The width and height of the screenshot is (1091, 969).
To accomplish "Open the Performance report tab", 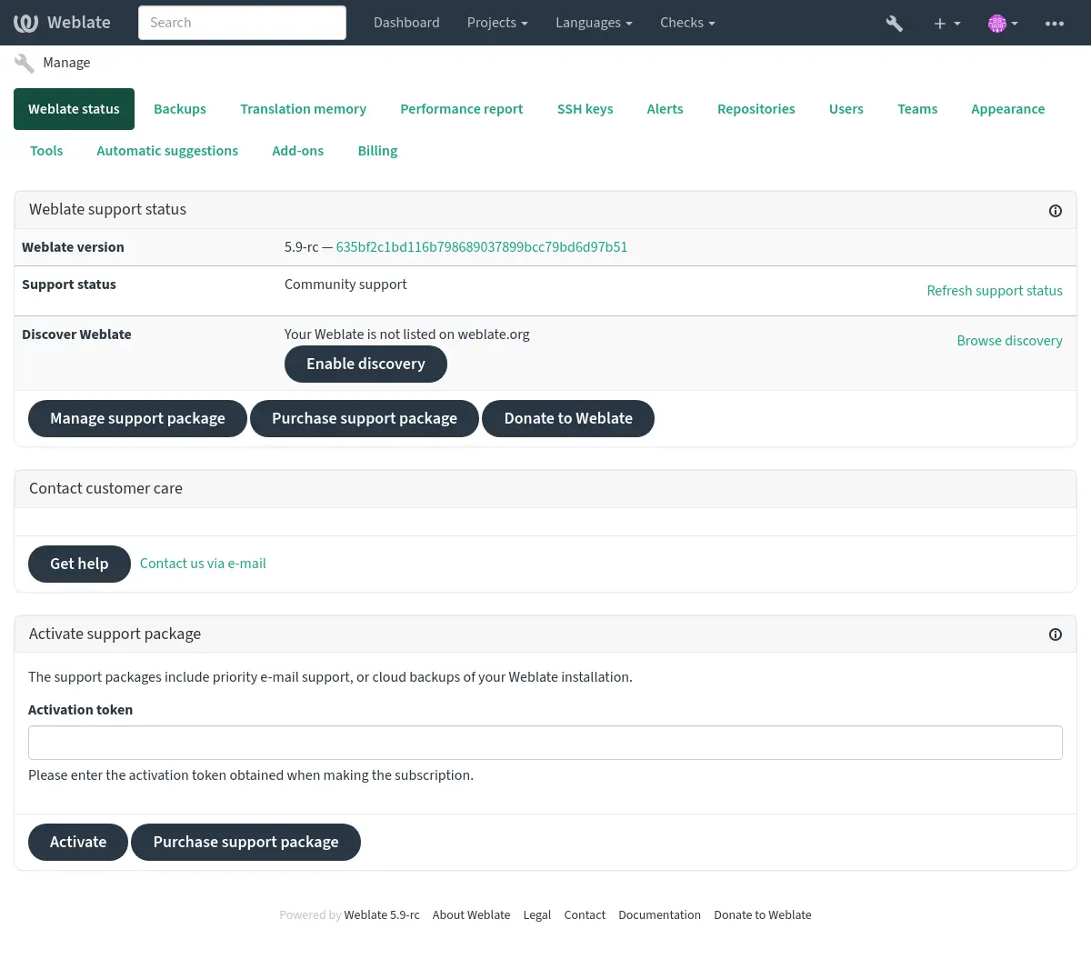I will coord(462,109).
